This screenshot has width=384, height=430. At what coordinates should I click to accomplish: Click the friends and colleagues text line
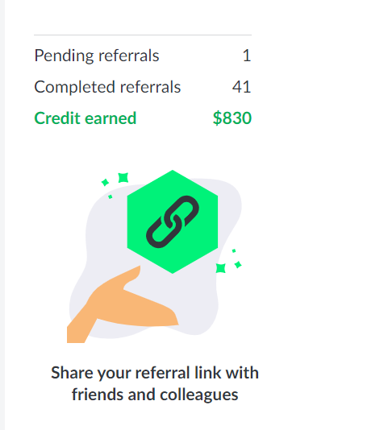(x=155, y=395)
